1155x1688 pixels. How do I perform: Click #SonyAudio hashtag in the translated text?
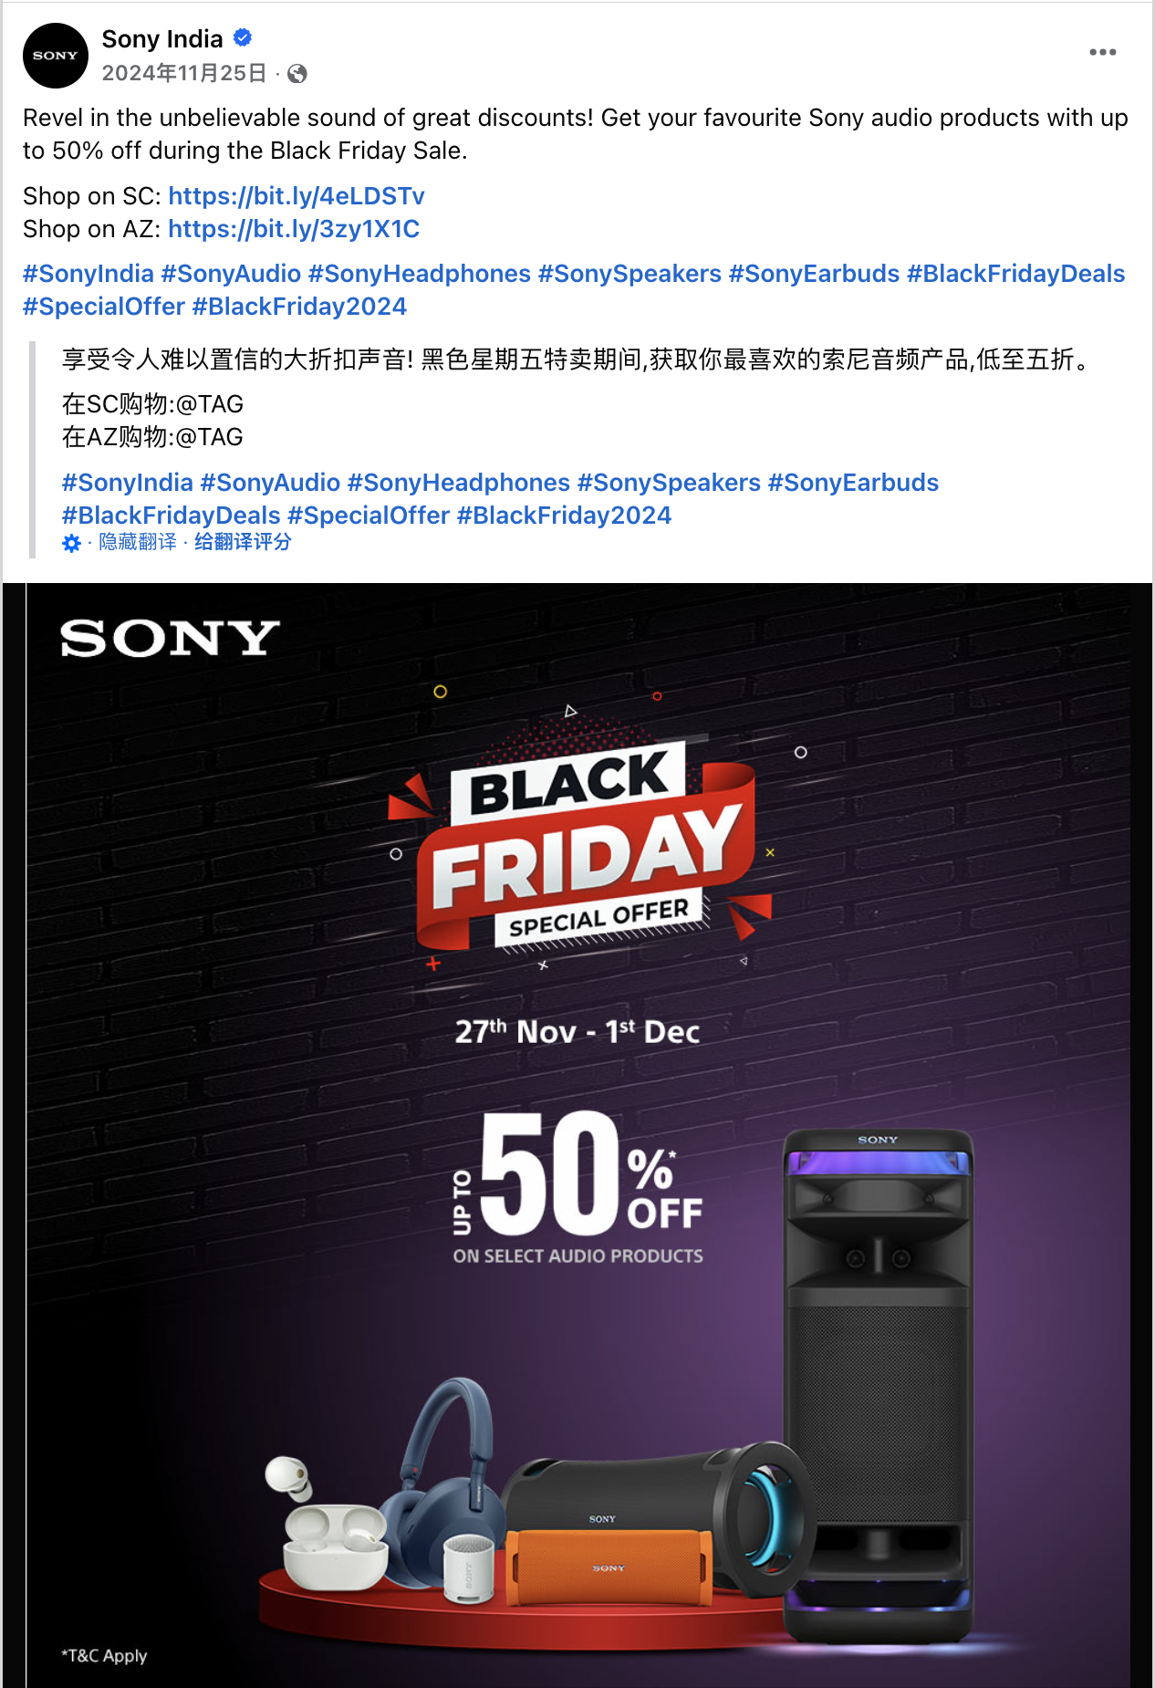tap(270, 483)
